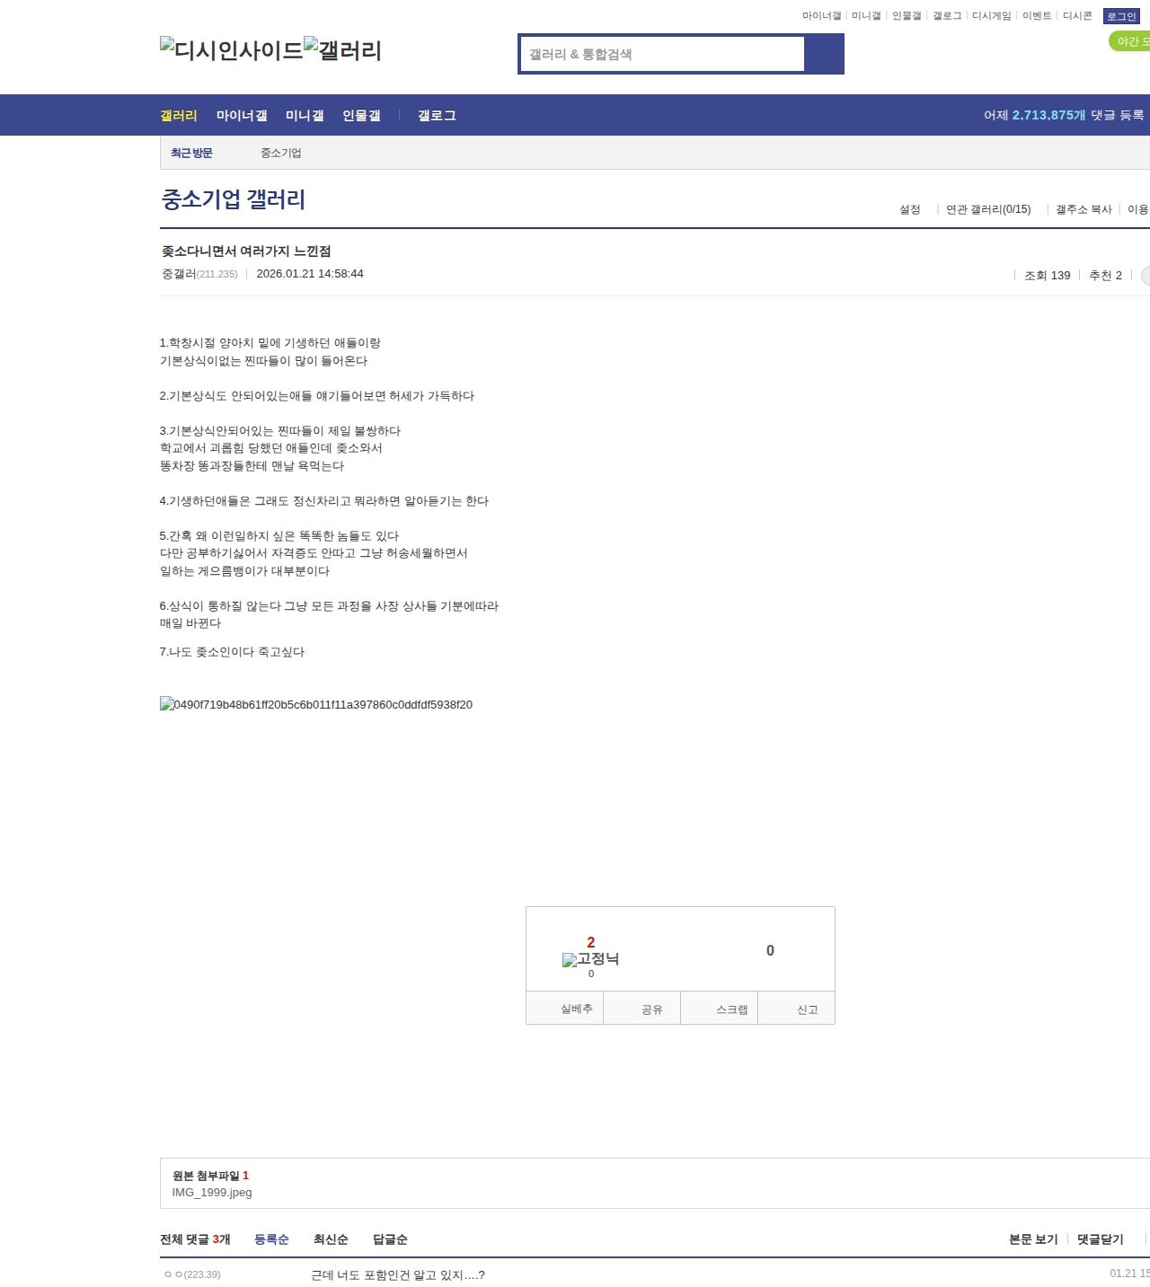
Task: Sort comments by 답글순
Action: click(390, 1239)
